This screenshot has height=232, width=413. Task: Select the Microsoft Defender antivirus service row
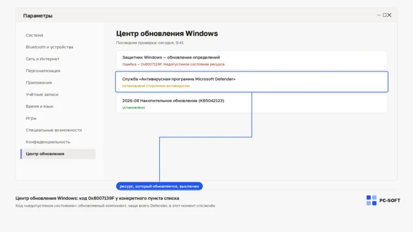click(x=252, y=82)
